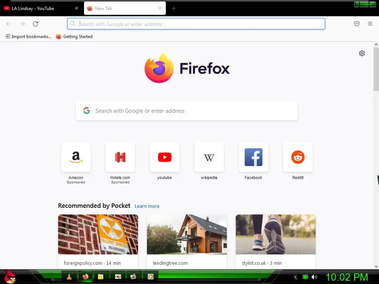Click the Firefox taskbar button

pos(85,277)
